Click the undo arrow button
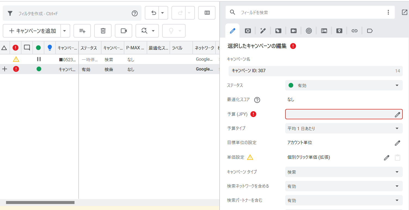 154,13
